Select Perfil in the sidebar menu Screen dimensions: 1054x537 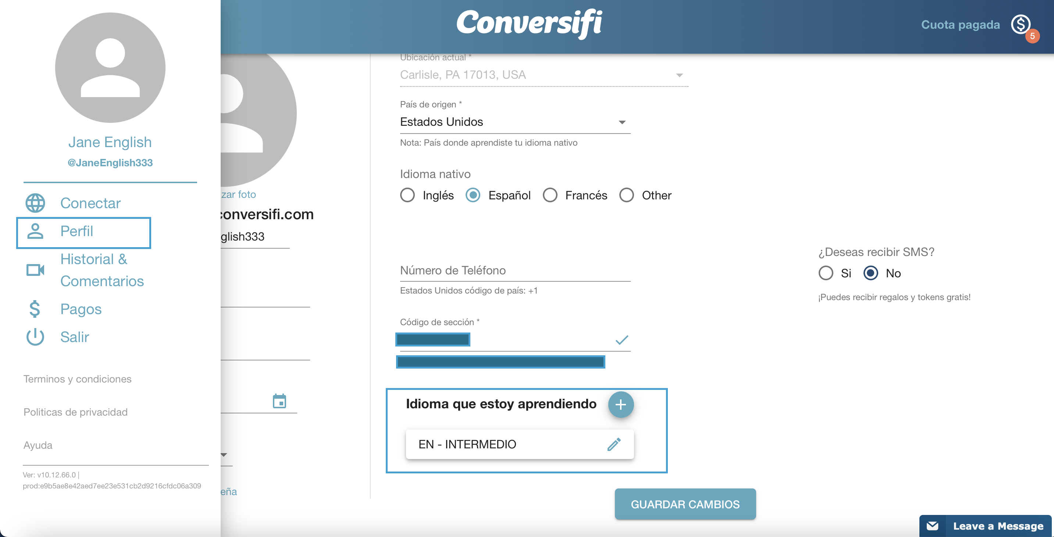click(x=77, y=231)
